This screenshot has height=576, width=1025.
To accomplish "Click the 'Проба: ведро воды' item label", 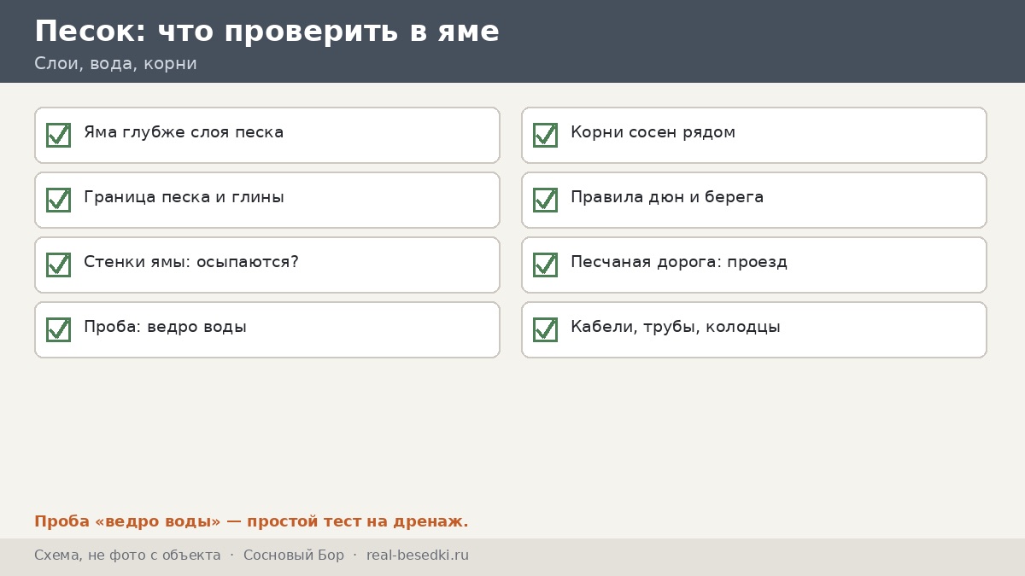I will pyautogui.click(x=165, y=327).
